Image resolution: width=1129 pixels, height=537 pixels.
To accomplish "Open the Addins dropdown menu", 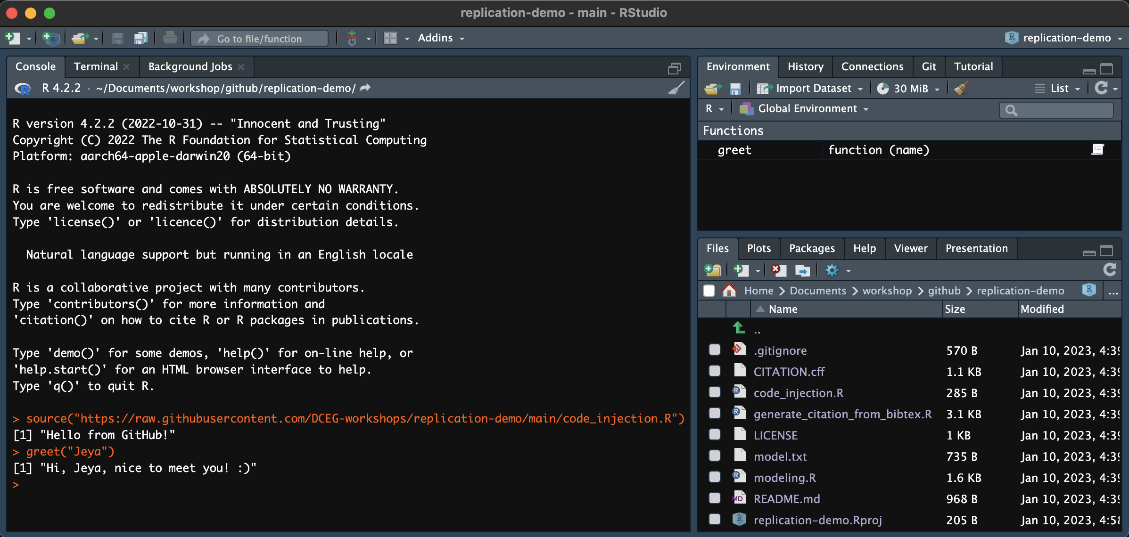I will tap(441, 38).
